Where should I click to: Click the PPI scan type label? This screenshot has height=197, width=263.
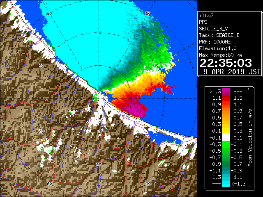tap(203, 22)
